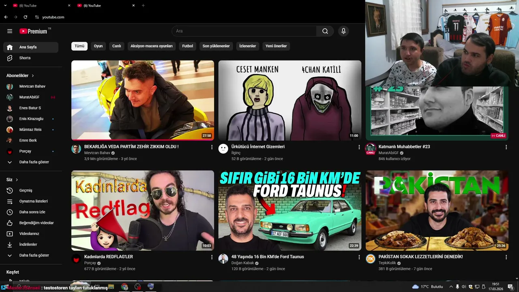Select Aksiyon-macera oyunları filter chip
Image resolution: width=519 pixels, height=292 pixels.
point(152,46)
